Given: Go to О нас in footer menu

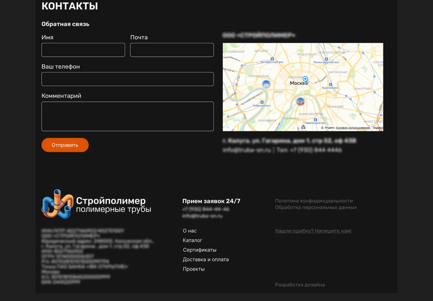Looking at the screenshot, I should (x=190, y=231).
